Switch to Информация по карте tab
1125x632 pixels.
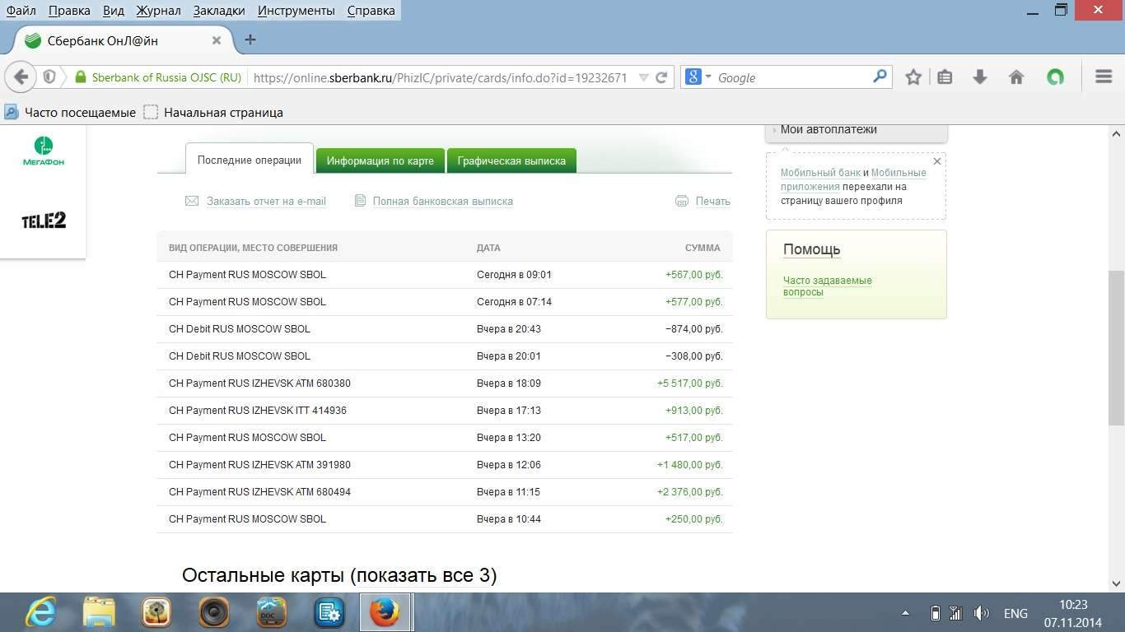pyautogui.click(x=380, y=160)
